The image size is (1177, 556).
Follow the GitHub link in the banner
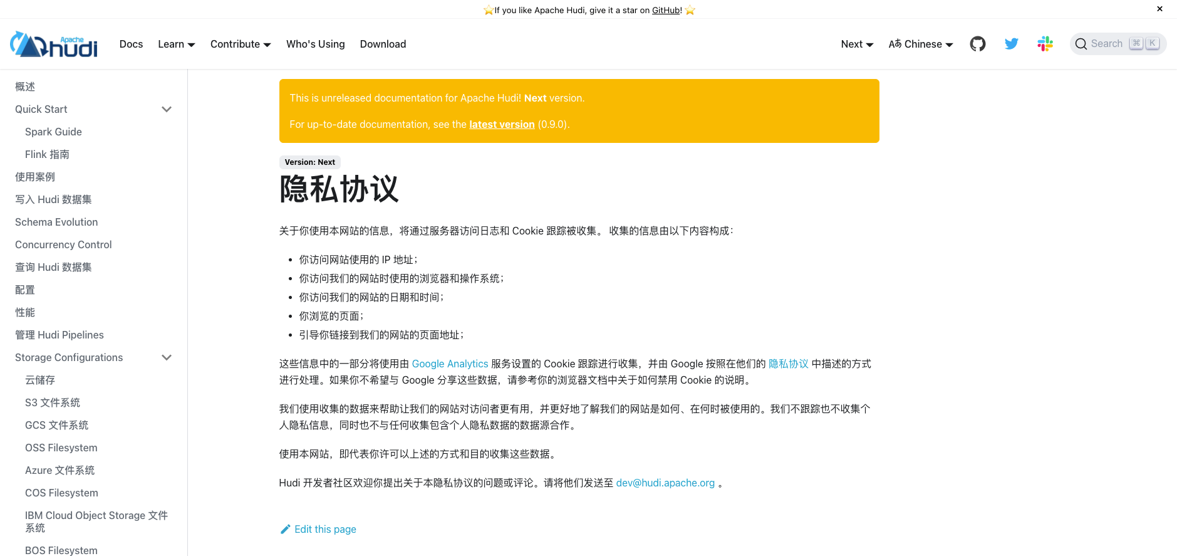click(x=666, y=10)
